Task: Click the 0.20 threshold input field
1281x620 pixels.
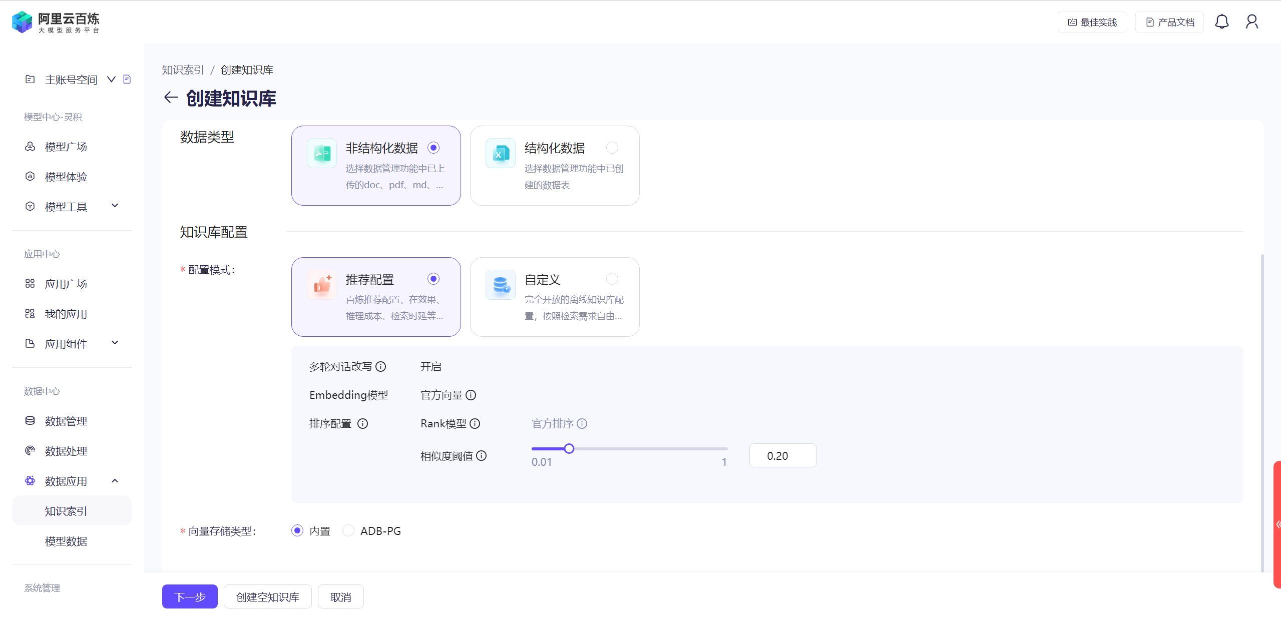Action: (782, 456)
